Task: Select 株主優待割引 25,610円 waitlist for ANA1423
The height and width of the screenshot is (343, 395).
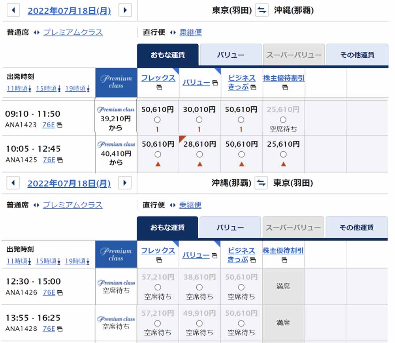Action: point(283,120)
